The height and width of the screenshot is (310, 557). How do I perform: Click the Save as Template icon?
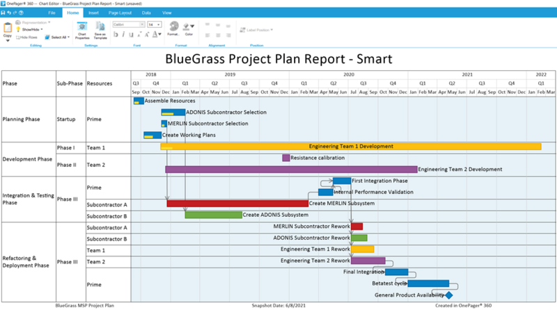click(100, 31)
